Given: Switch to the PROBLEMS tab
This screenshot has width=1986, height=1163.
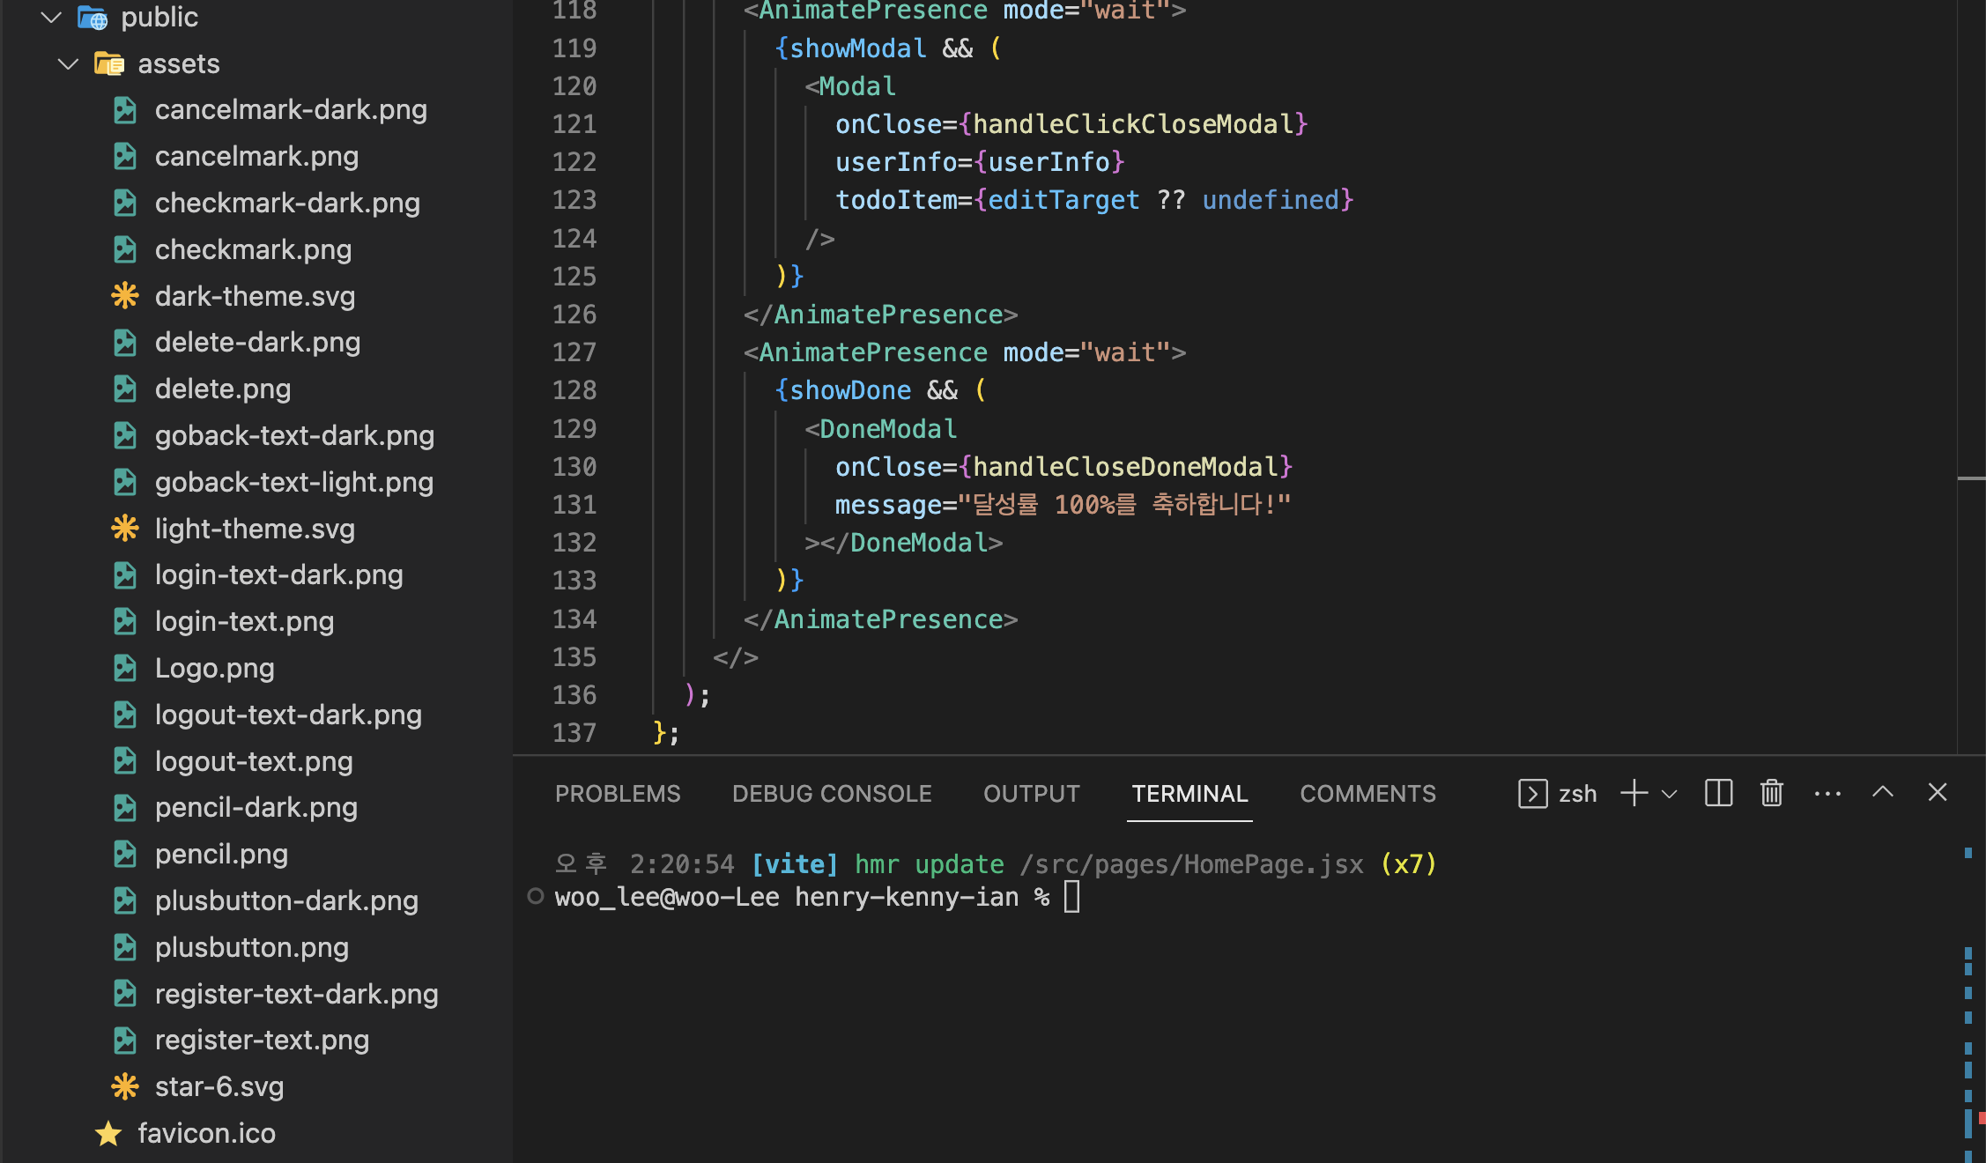Looking at the screenshot, I should (617, 794).
